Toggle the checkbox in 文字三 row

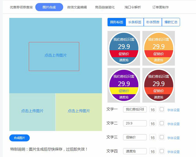tap(162, 137)
